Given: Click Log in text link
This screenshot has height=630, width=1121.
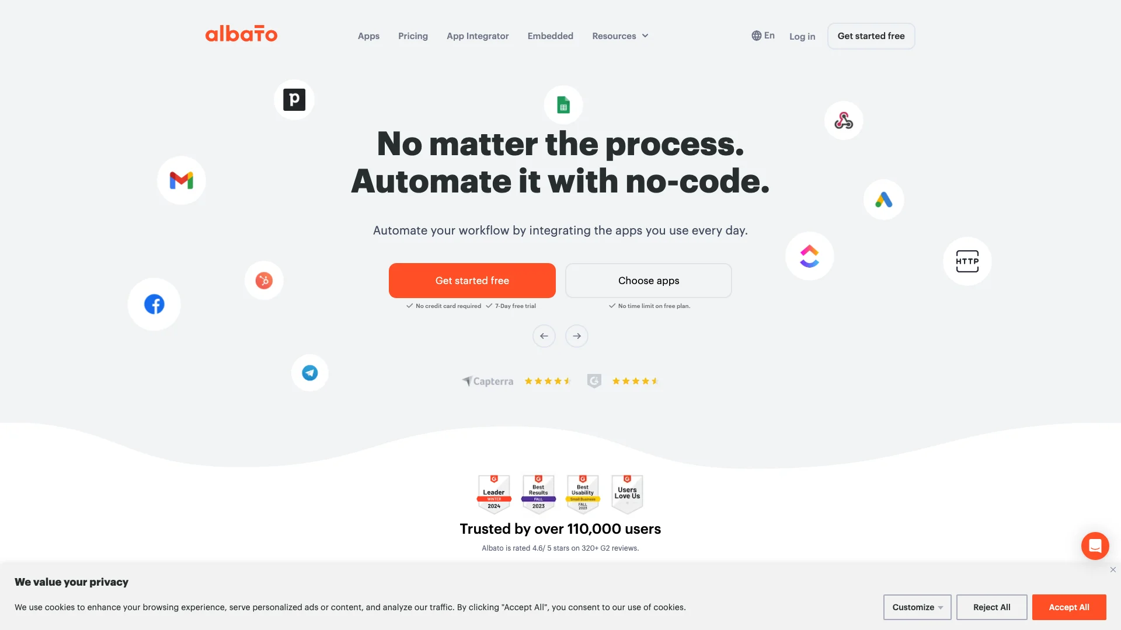Looking at the screenshot, I should (x=802, y=37).
